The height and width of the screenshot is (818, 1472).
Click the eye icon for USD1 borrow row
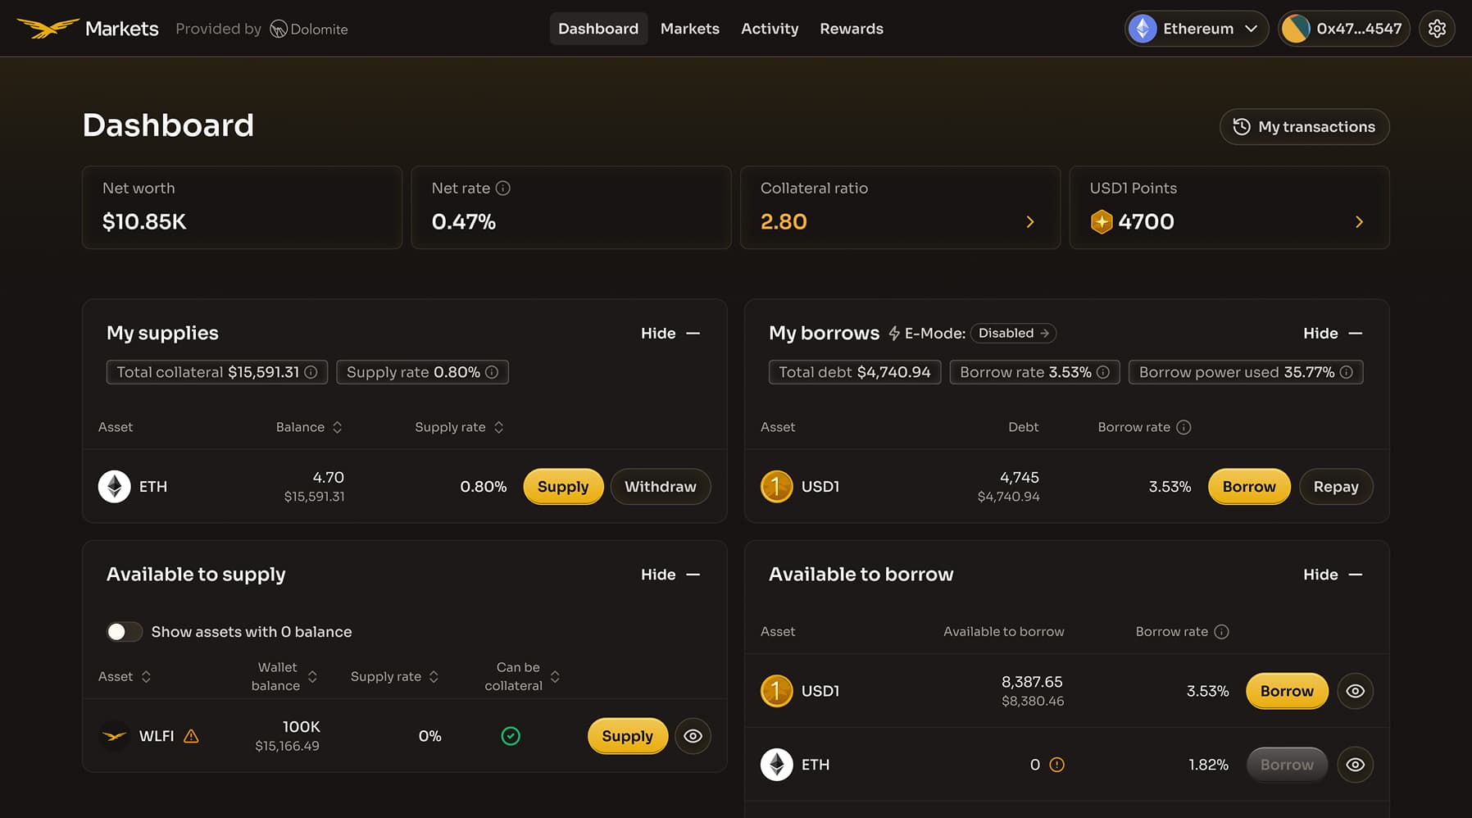pos(1355,691)
